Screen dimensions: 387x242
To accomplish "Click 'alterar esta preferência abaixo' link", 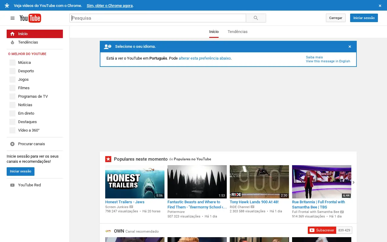I will pyautogui.click(x=205, y=58).
